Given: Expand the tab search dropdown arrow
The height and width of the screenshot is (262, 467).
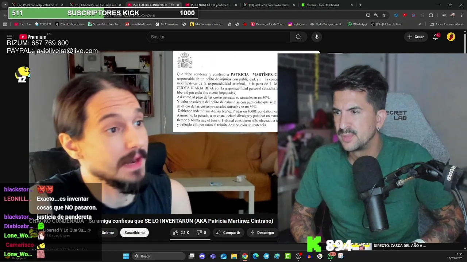Looking at the screenshot, I should [x=4, y=5].
